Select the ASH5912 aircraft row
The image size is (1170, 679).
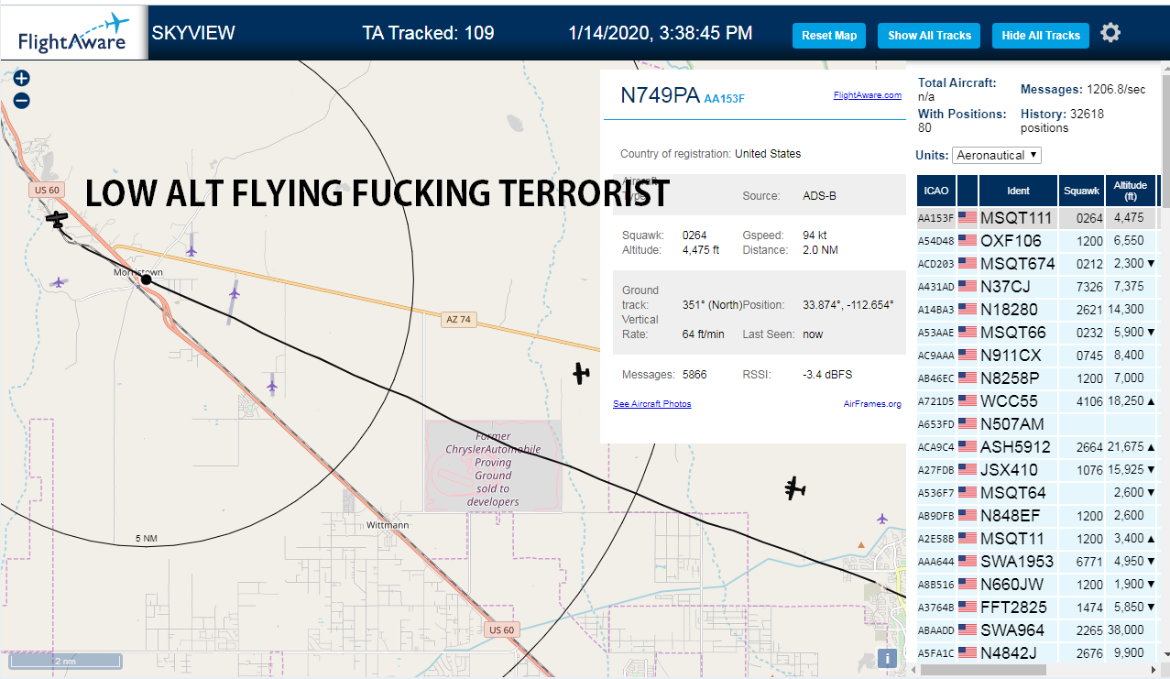tap(1037, 447)
